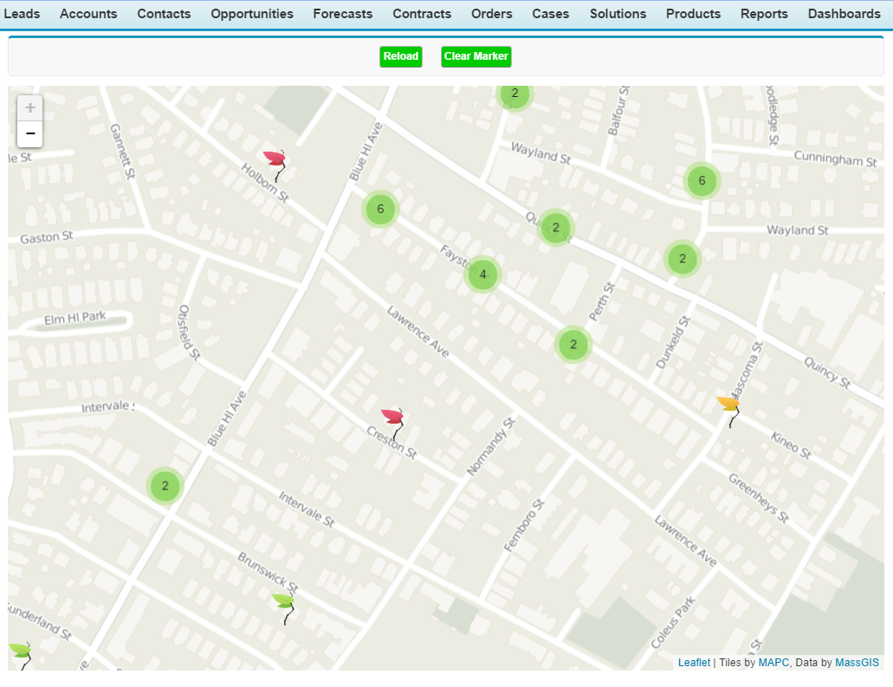Switch to the Opportunities module
Screen dimensions: 893x687
252,13
